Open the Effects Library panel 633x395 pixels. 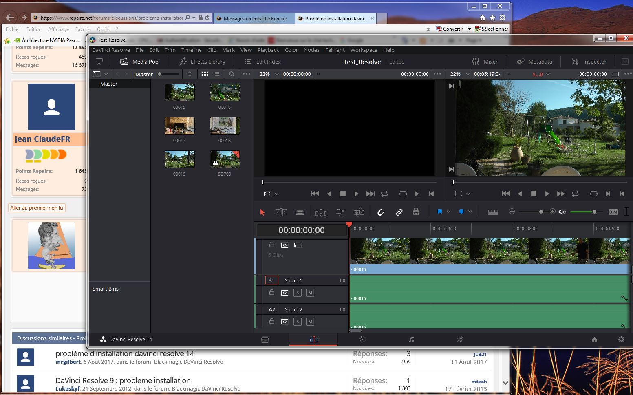click(202, 62)
